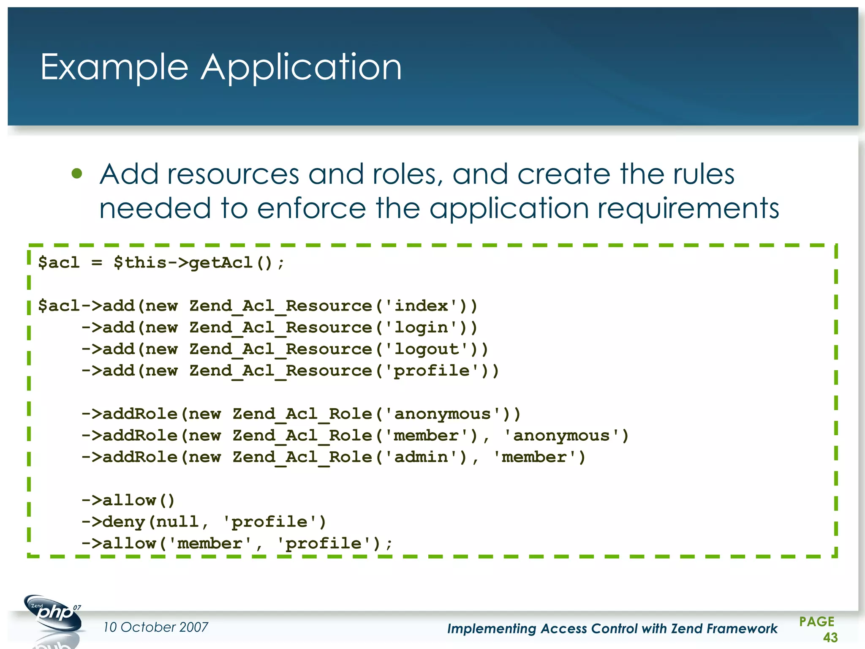Screen dimensions: 865x649
Task: Select the 'Example Application' slide title
Action: (221, 67)
